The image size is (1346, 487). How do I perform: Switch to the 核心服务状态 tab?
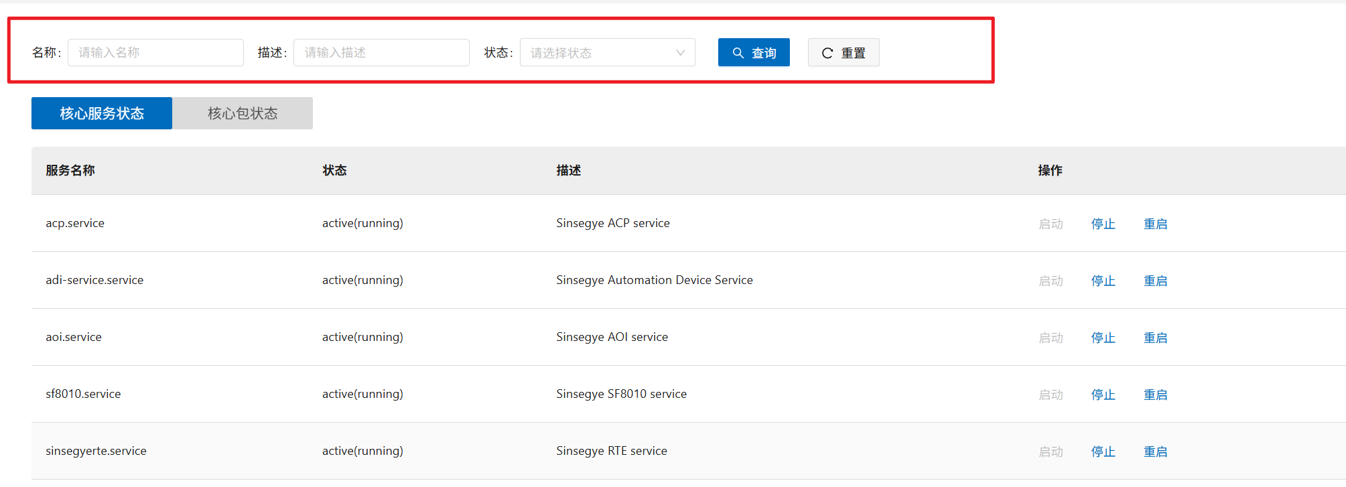tap(102, 113)
